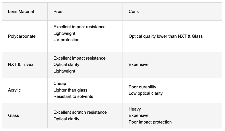225x131 pixels.
Task: Click 'Lightweight' in the Polycarbonate row
Action: pyautogui.click(x=64, y=33)
